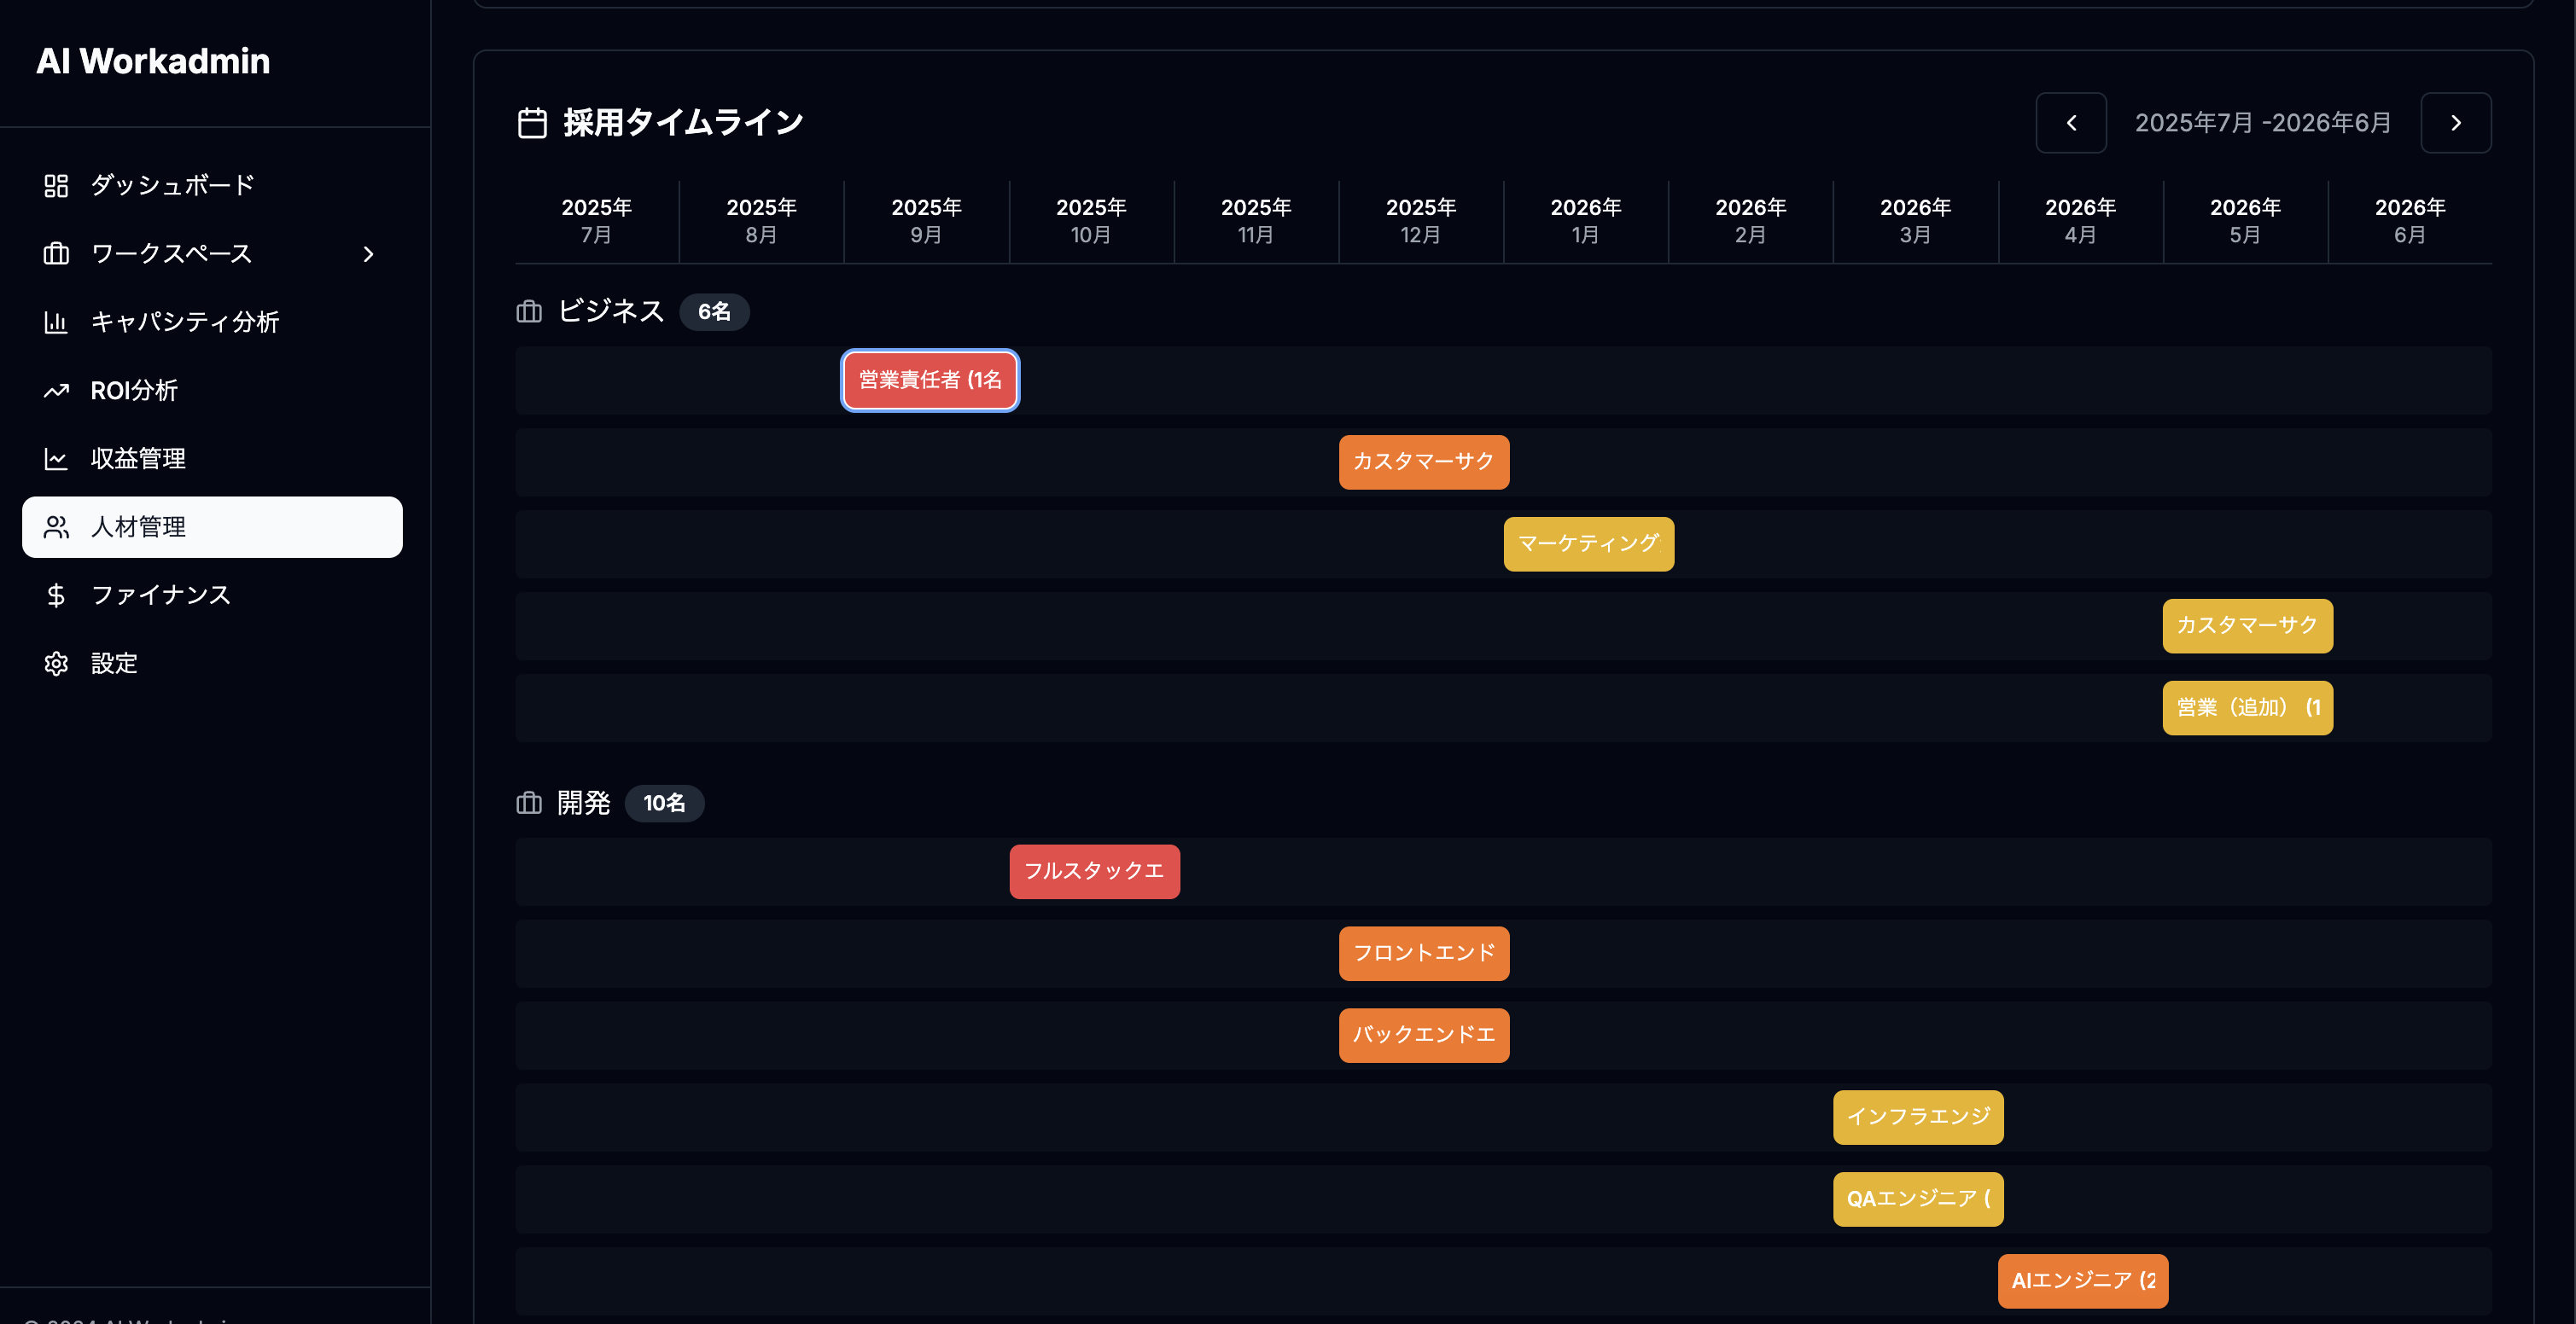2576x1324 pixels.
Task: Click the 2025年12月 column header
Action: coord(1421,221)
